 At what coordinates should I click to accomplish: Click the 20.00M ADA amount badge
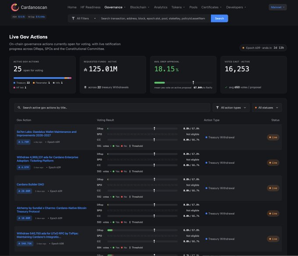24,191
